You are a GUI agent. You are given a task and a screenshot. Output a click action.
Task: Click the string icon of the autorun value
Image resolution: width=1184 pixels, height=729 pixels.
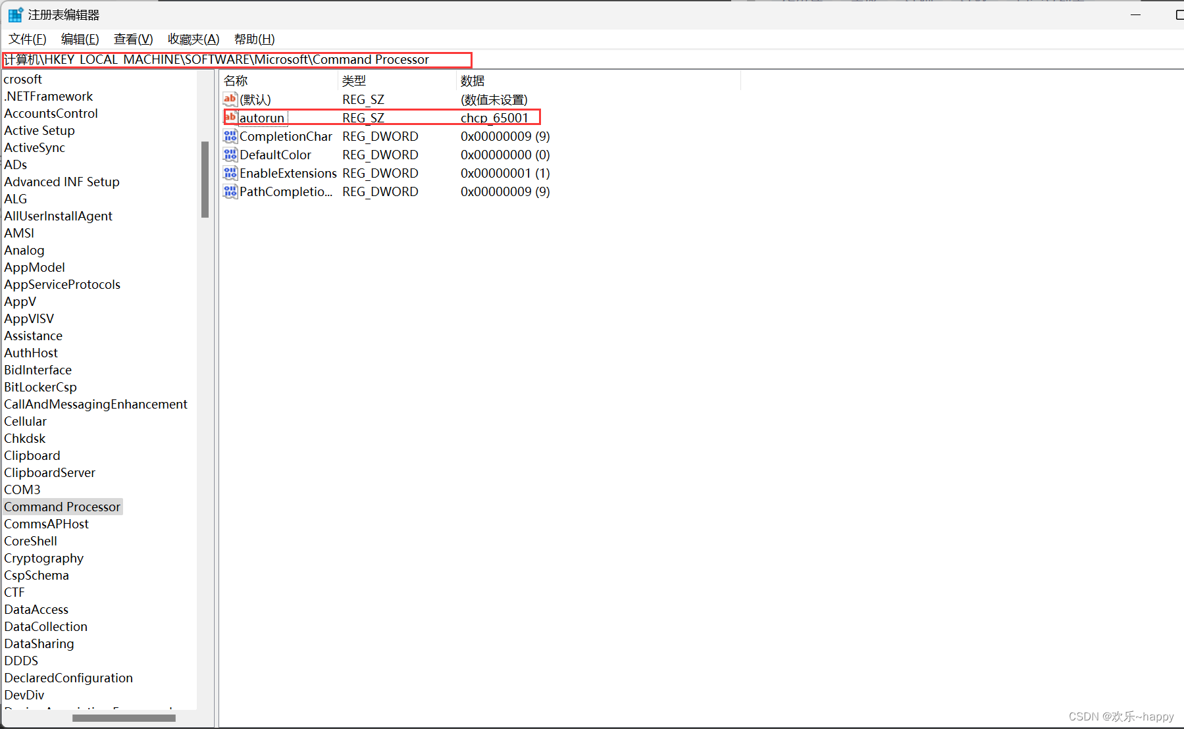(x=230, y=117)
